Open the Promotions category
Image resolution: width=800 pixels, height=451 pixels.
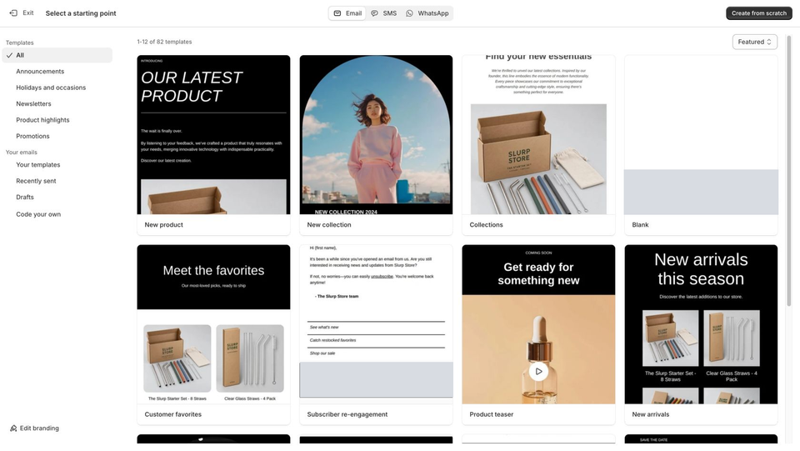(x=32, y=136)
